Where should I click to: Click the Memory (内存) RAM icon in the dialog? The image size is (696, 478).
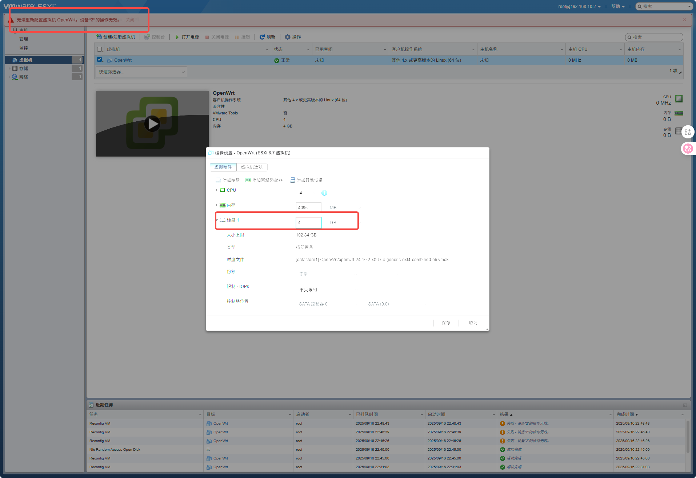click(x=223, y=205)
